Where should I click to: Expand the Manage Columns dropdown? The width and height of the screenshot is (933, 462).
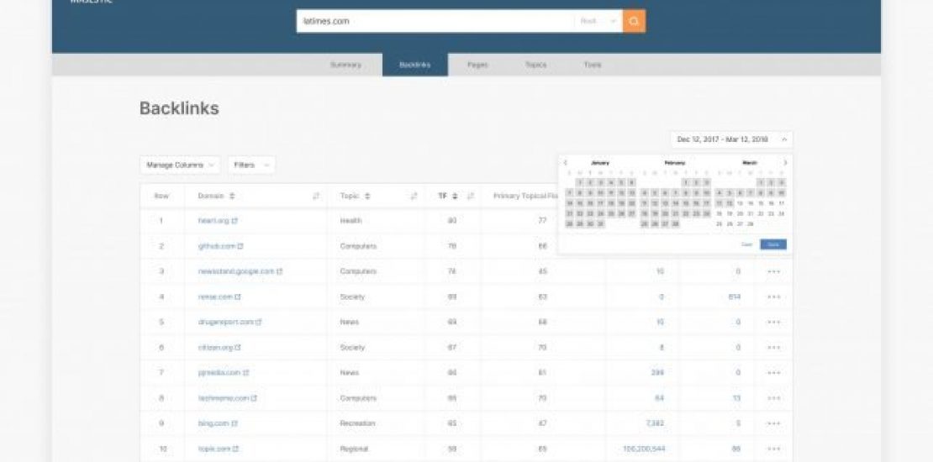(180, 165)
